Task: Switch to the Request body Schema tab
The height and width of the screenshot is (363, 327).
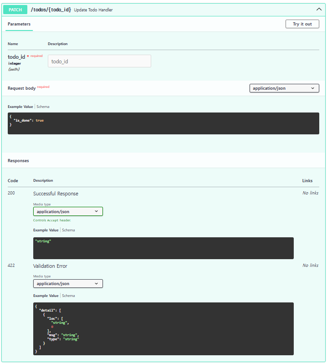Action: 43,107
